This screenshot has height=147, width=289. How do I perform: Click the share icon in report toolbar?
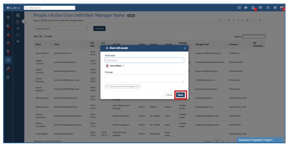238,20
